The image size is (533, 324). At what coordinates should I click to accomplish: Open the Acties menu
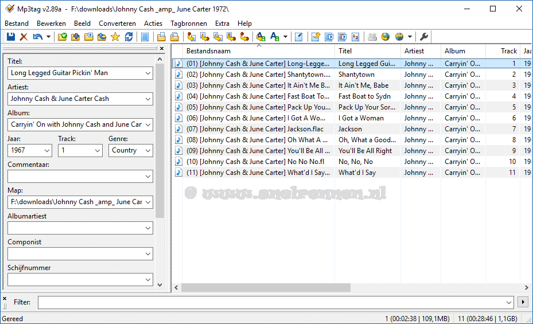click(153, 24)
